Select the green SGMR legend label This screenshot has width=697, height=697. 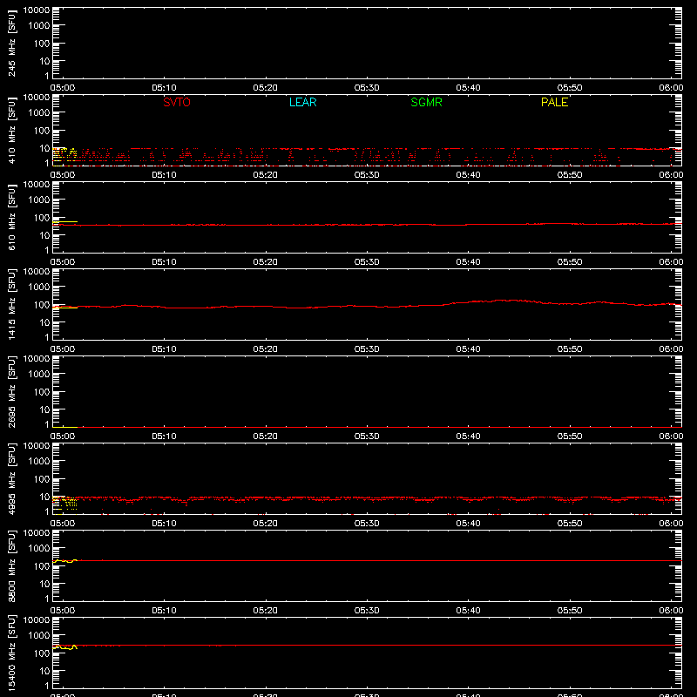pos(426,102)
